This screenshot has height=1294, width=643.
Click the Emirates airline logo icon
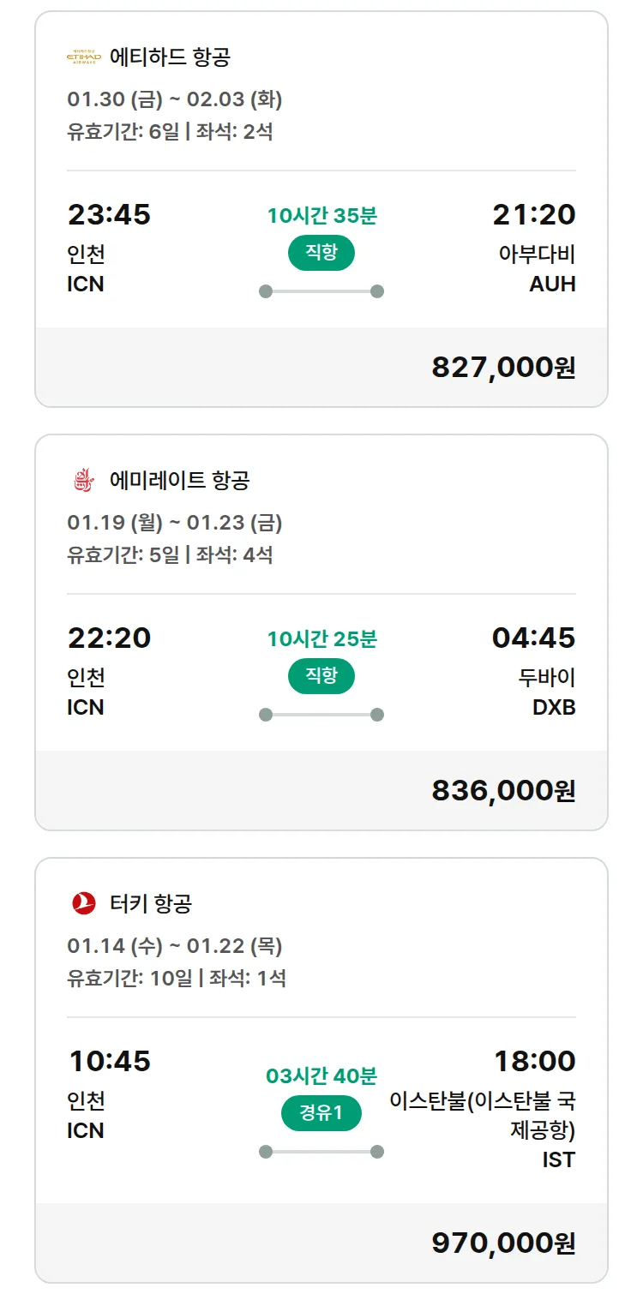[x=83, y=481]
